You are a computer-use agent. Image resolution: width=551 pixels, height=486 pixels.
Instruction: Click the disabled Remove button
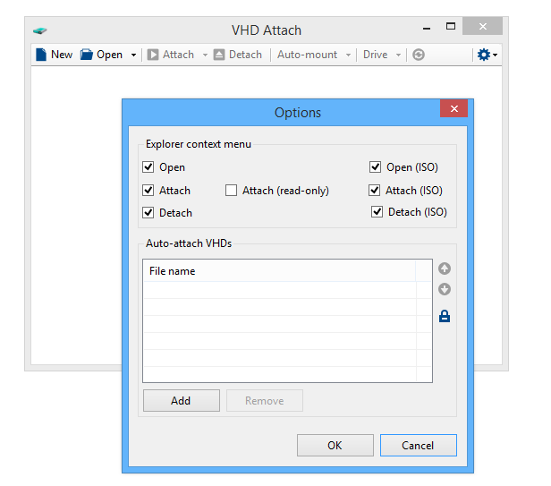pyautogui.click(x=265, y=401)
